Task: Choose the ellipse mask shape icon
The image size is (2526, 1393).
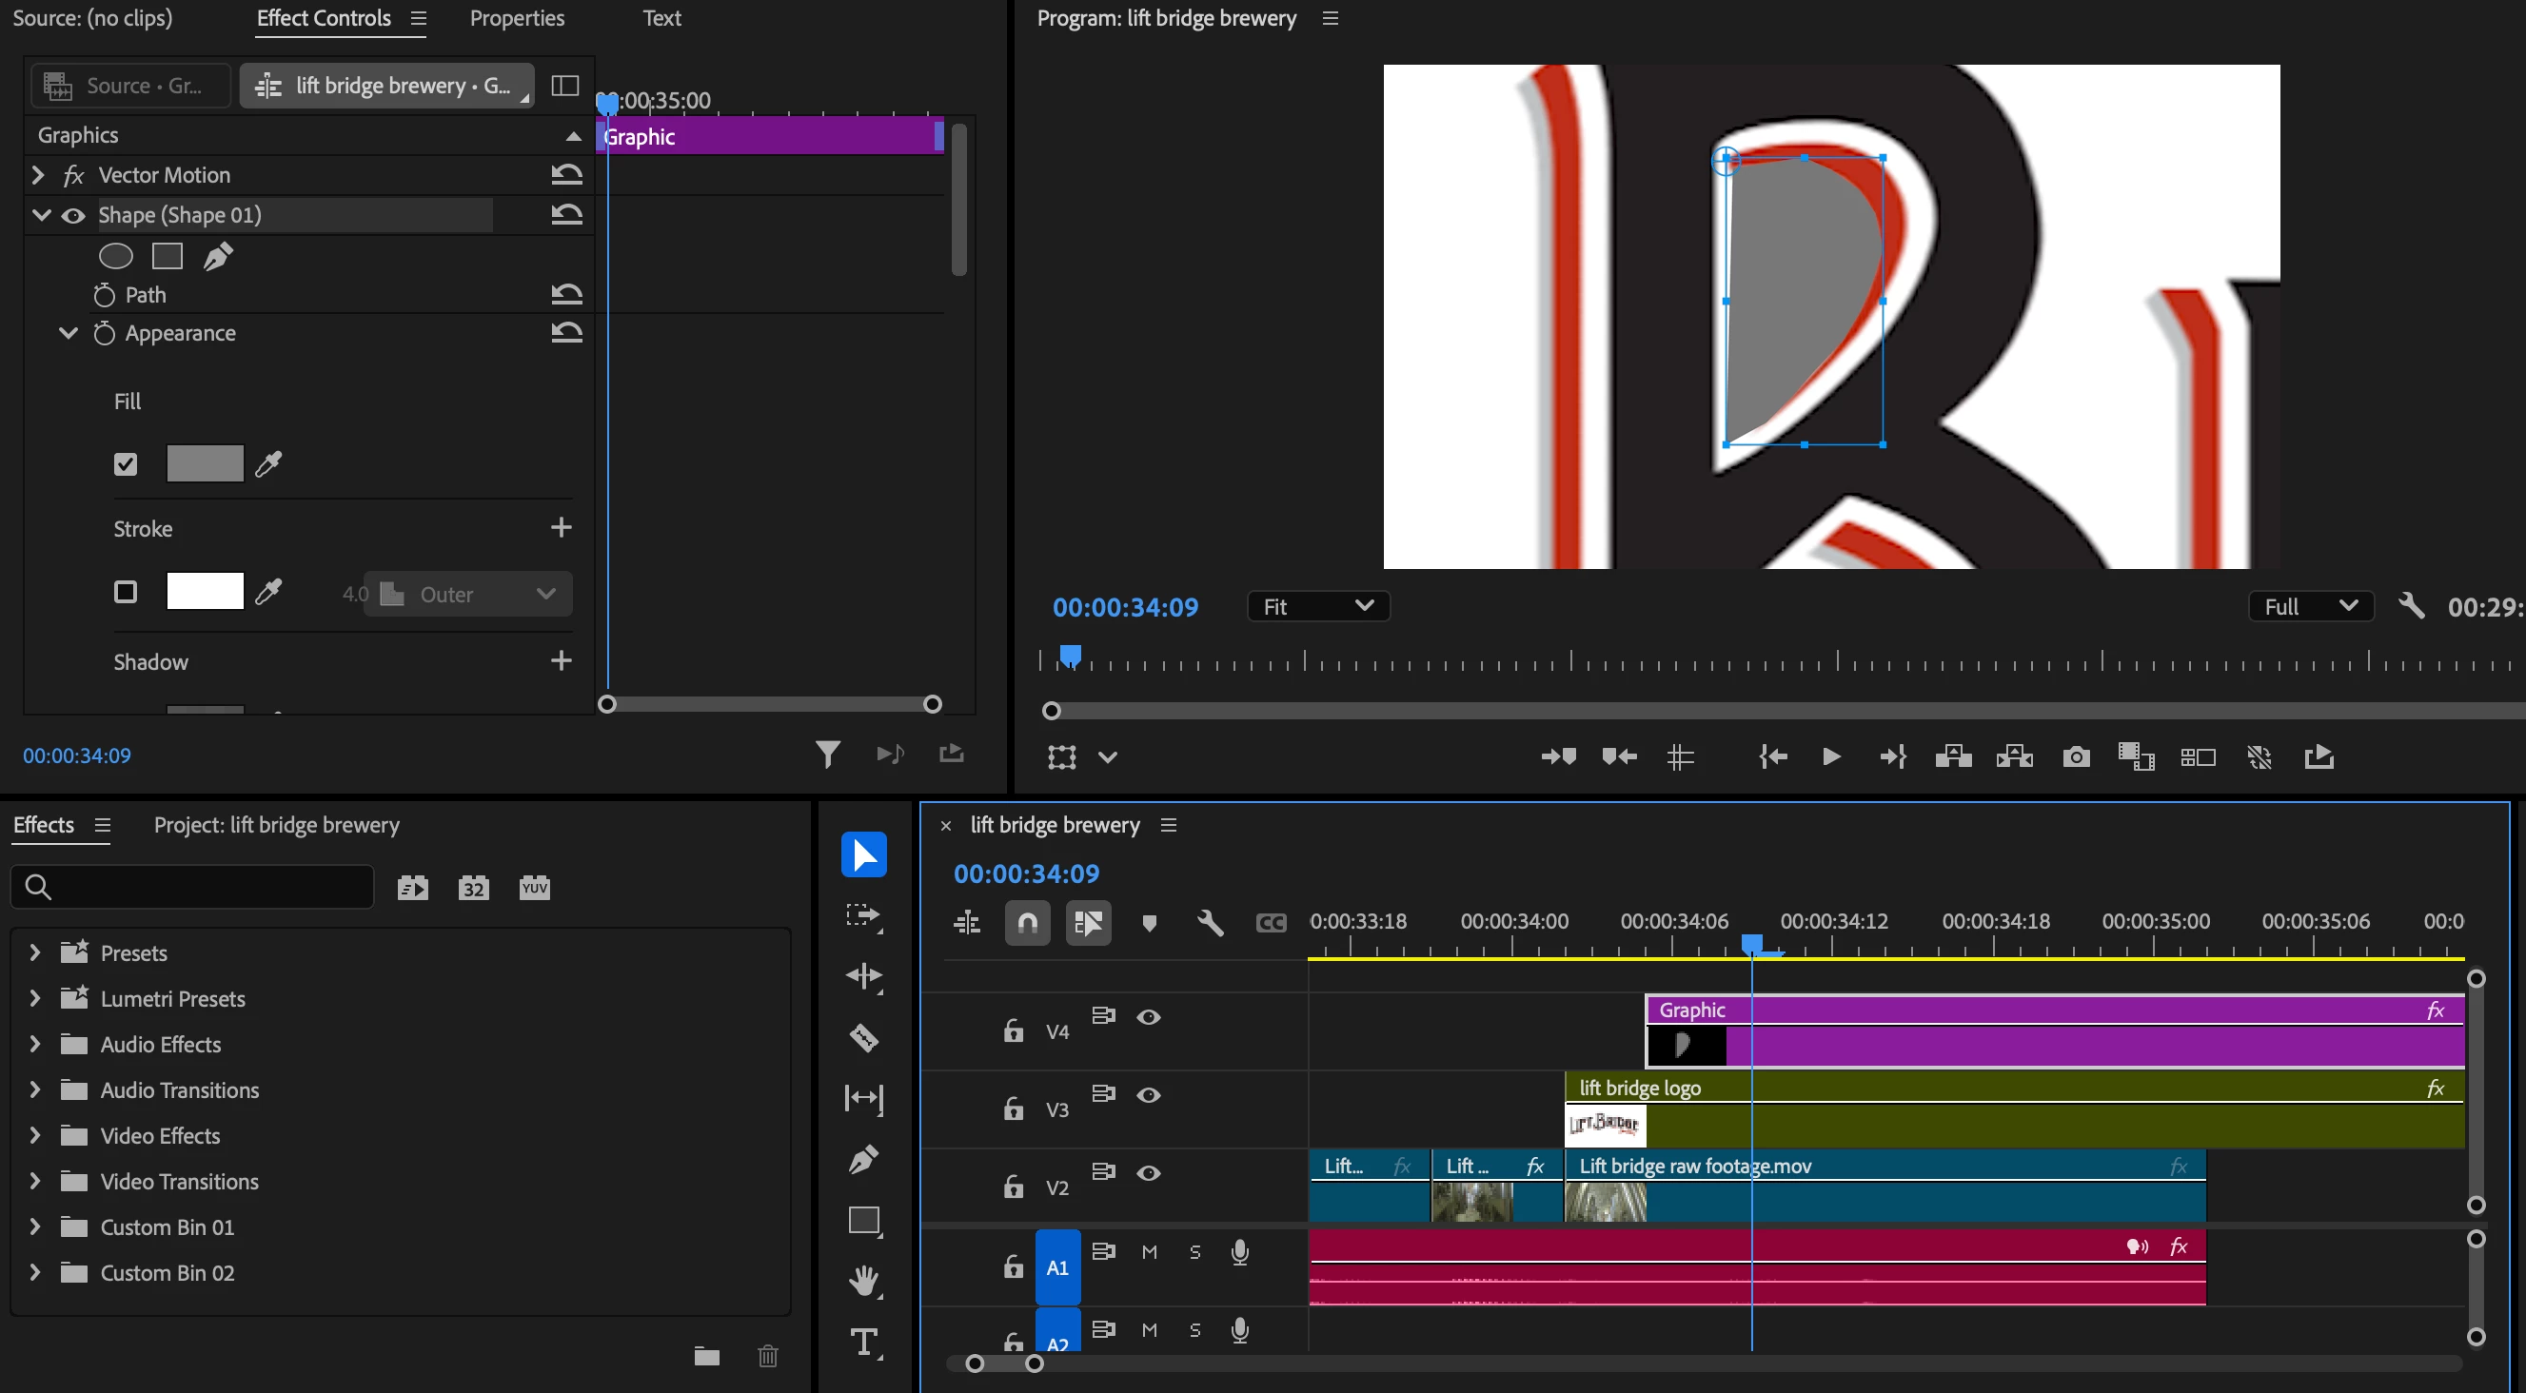Action: [x=116, y=256]
